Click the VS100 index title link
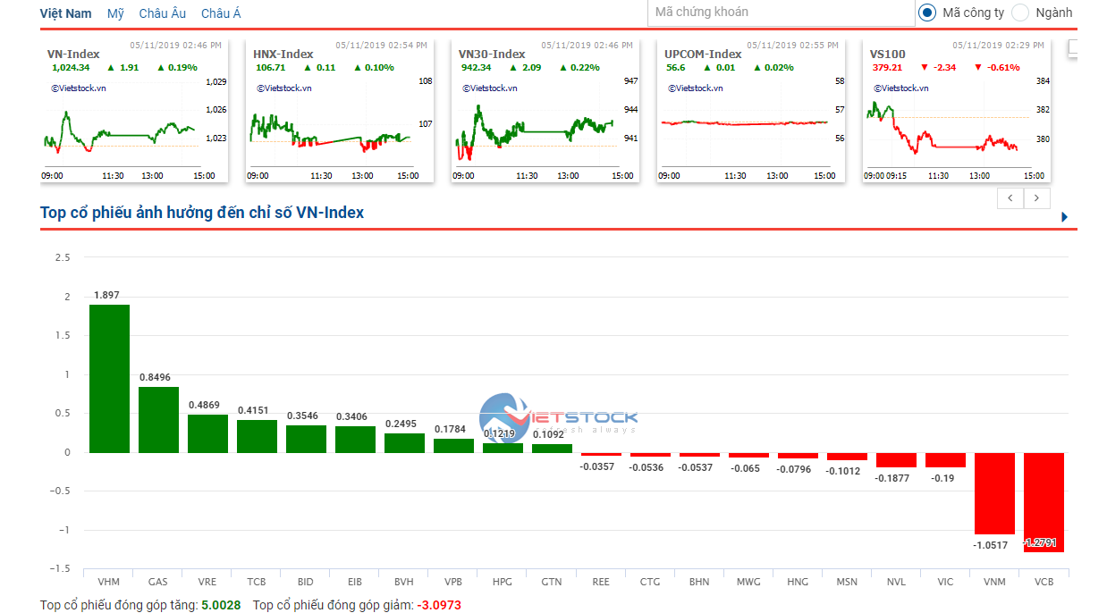 887,54
